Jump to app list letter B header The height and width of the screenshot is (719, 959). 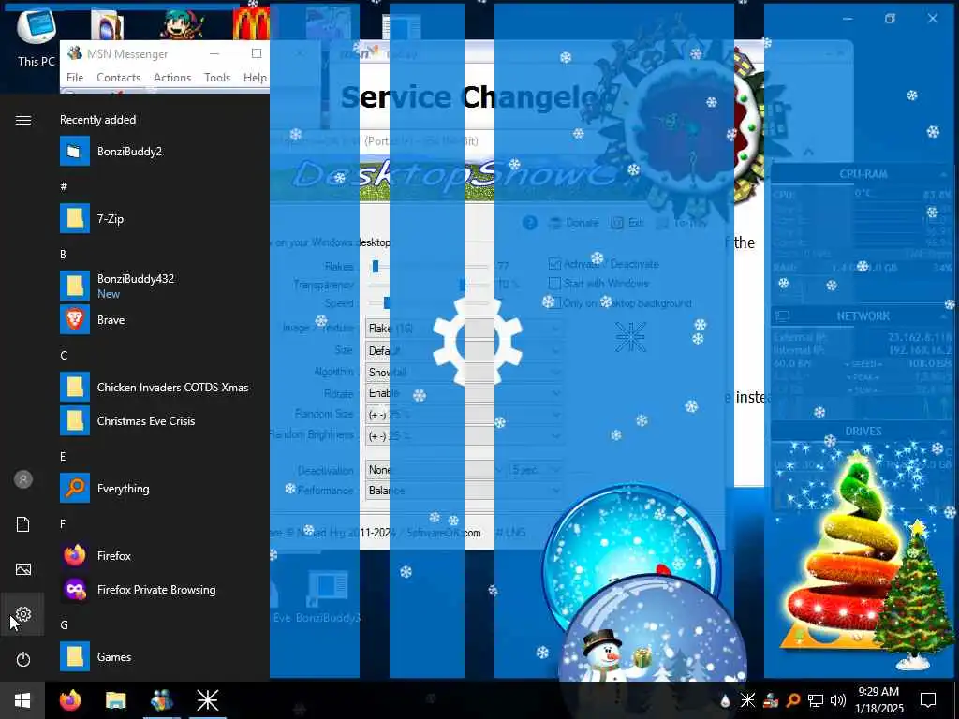pyautogui.click(x=63, y=254)
